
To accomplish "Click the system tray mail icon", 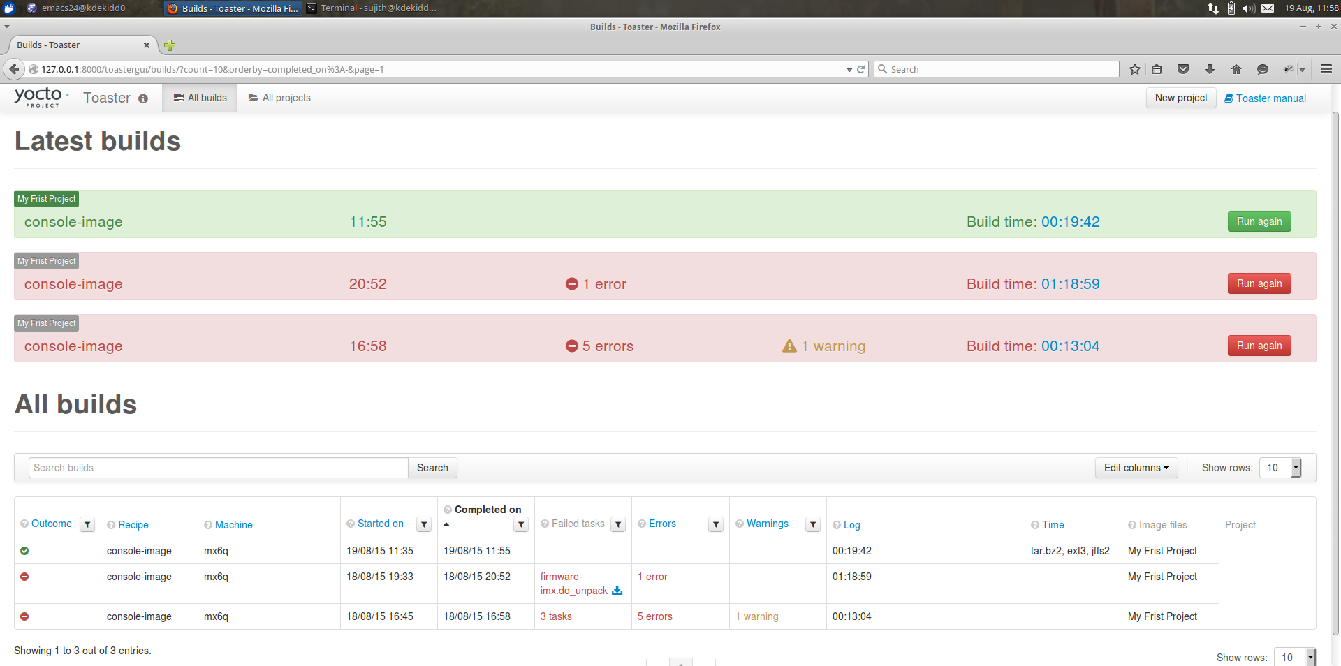I will tap(1268, 8).
